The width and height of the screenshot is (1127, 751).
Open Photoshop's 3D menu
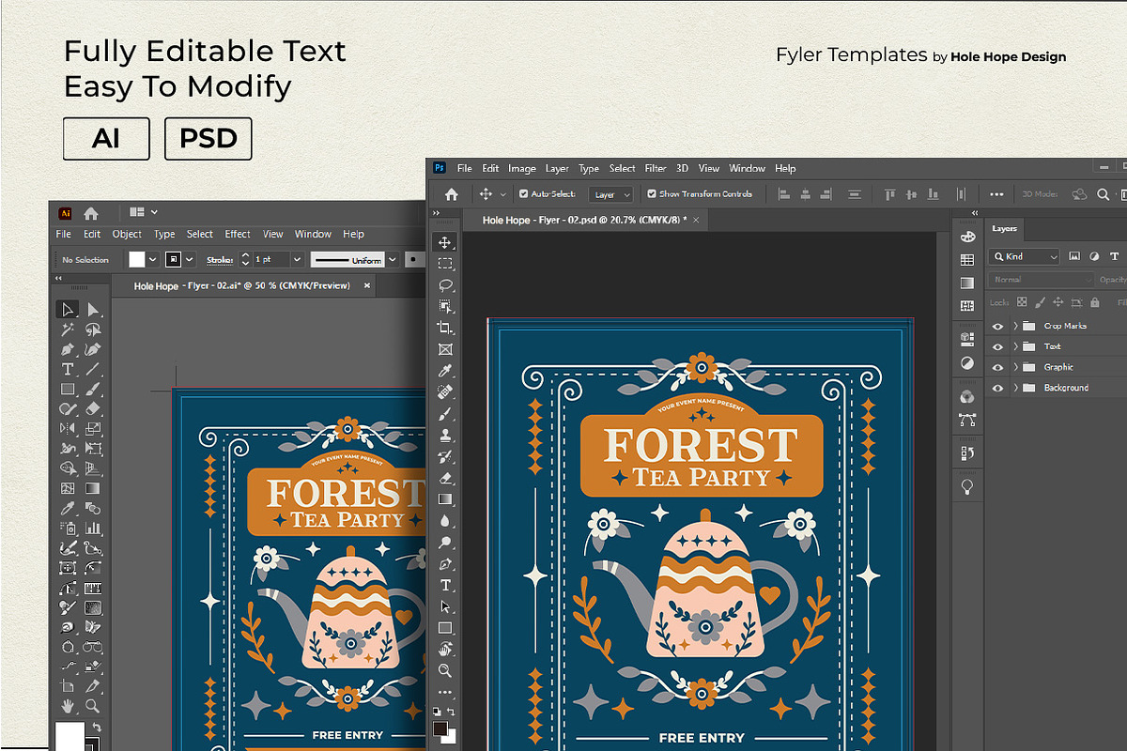click(x=682, y=169)
